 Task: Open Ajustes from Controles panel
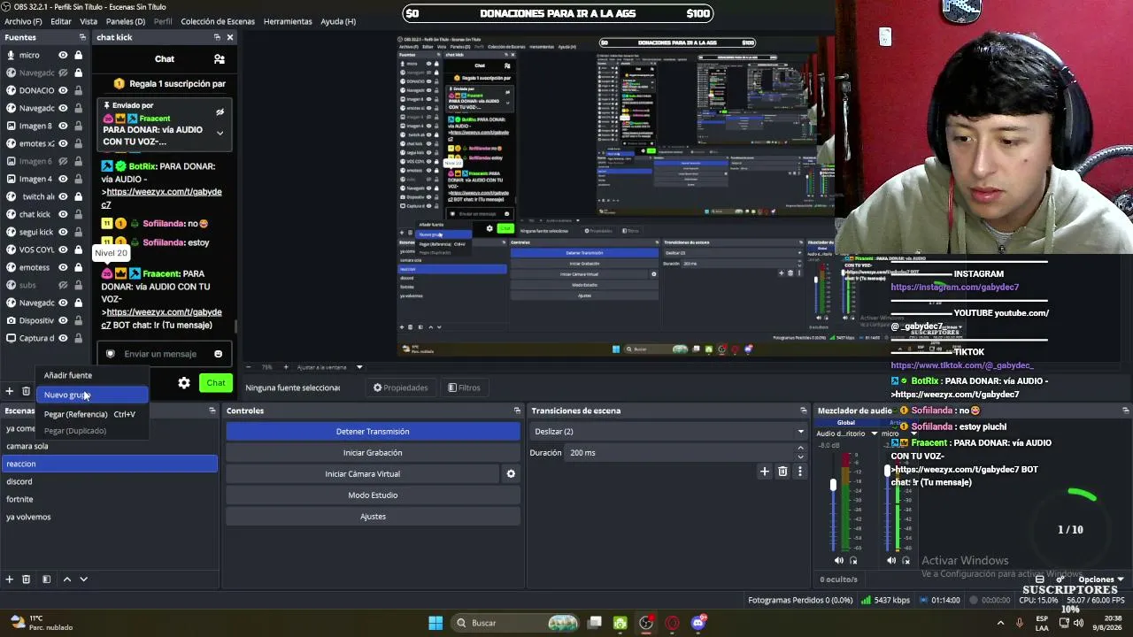(373, 517)
